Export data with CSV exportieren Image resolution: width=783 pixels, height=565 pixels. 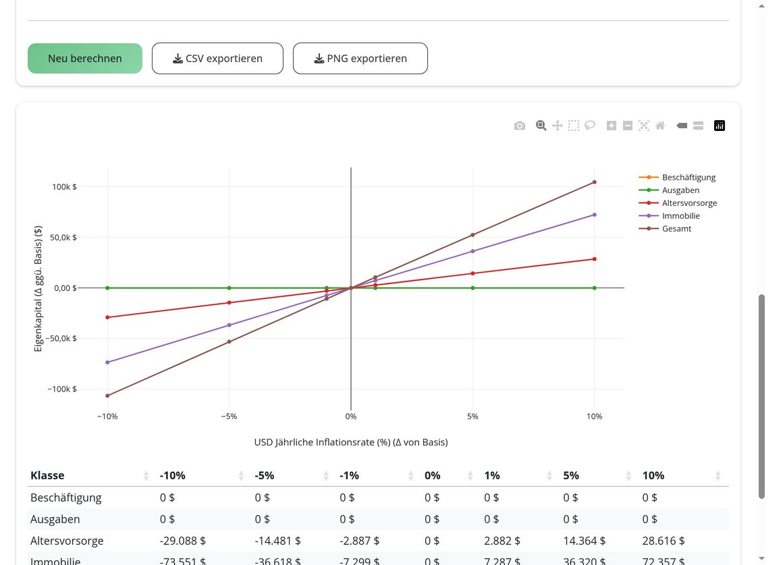(x=218, y=59)
